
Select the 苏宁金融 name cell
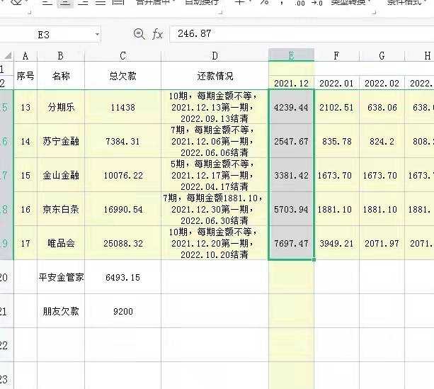pyautogui.click(x=61, y=141)
